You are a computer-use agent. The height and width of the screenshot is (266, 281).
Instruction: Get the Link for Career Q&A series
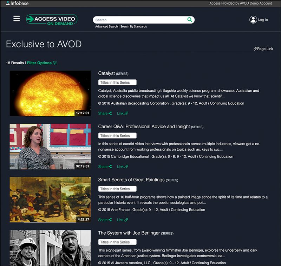122,167
